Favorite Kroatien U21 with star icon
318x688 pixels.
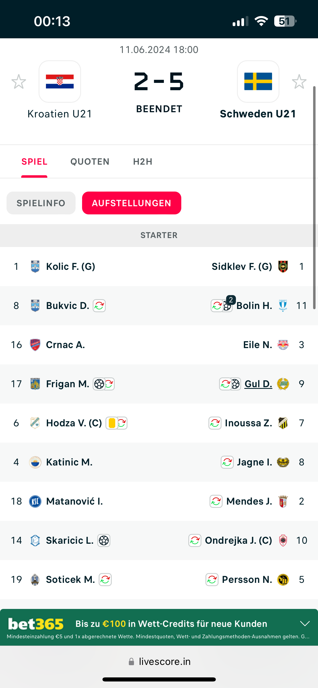[19, 82]
